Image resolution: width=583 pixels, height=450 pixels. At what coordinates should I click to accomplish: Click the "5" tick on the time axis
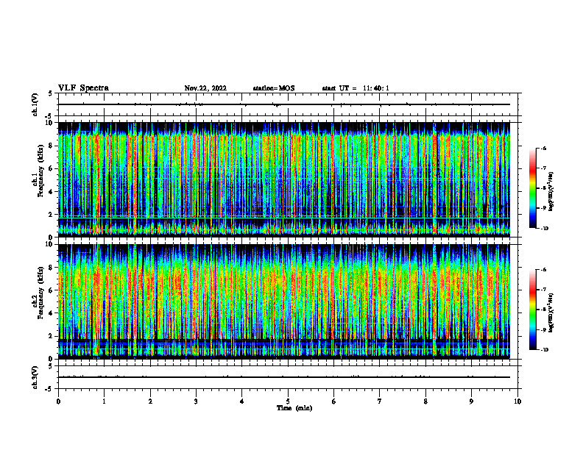(288, 401)
